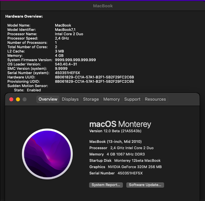Click 'Model Name:' label
The width and height of the screenshot is (205, 201).
[19, 25]
